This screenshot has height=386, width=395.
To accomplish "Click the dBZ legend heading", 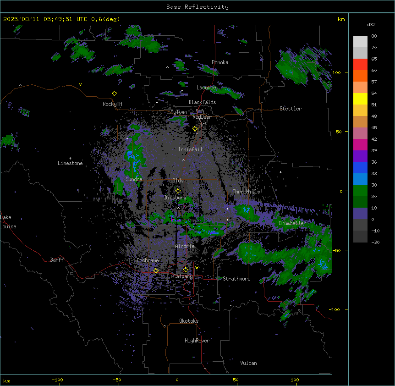I will coord(371,25).
